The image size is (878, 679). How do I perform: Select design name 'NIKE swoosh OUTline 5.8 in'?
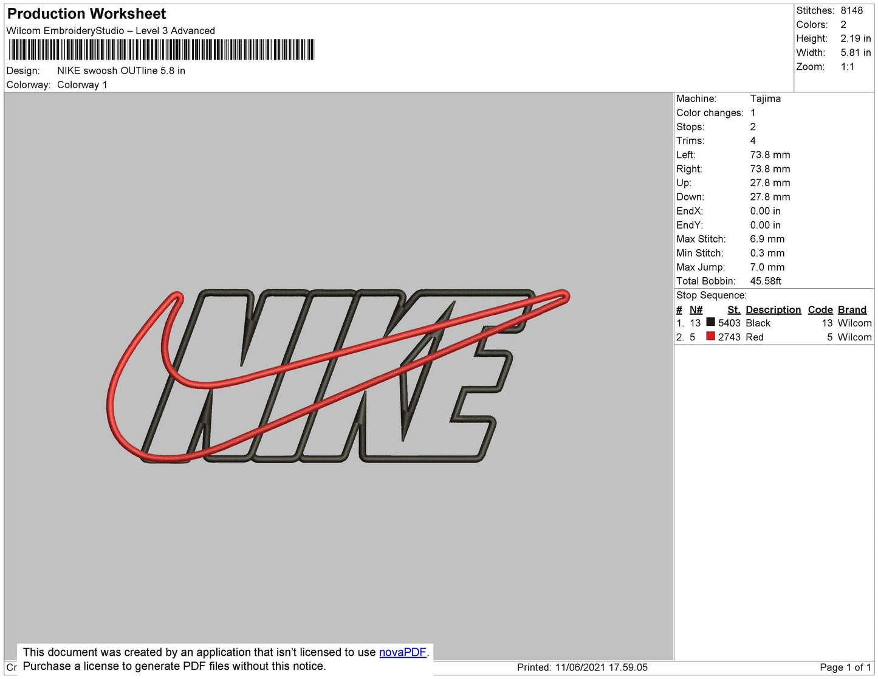[121, 71]
